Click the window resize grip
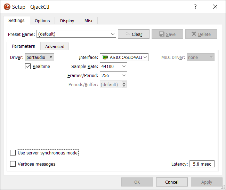 tap(224, 188)
